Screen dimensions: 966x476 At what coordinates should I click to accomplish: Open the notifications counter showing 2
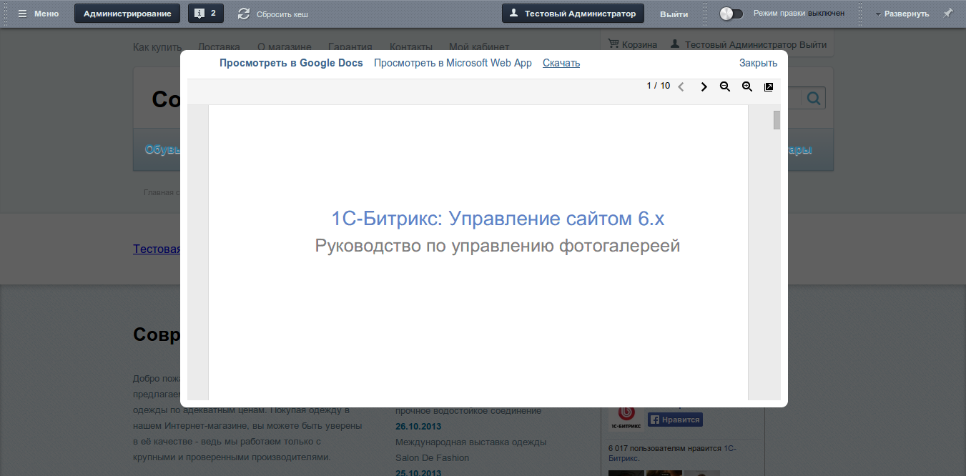(205, 12)
